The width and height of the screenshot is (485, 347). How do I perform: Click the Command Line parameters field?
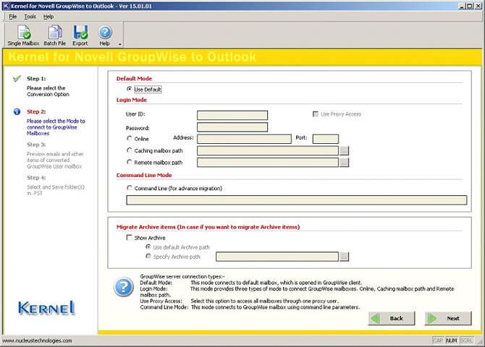296,200
